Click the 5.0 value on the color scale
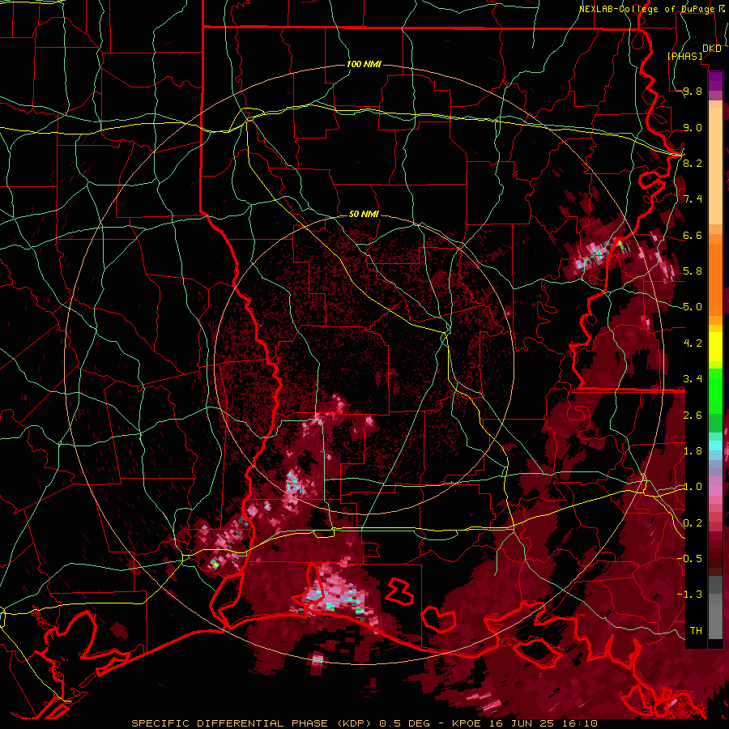729x729 pixels. click(693, 307)
